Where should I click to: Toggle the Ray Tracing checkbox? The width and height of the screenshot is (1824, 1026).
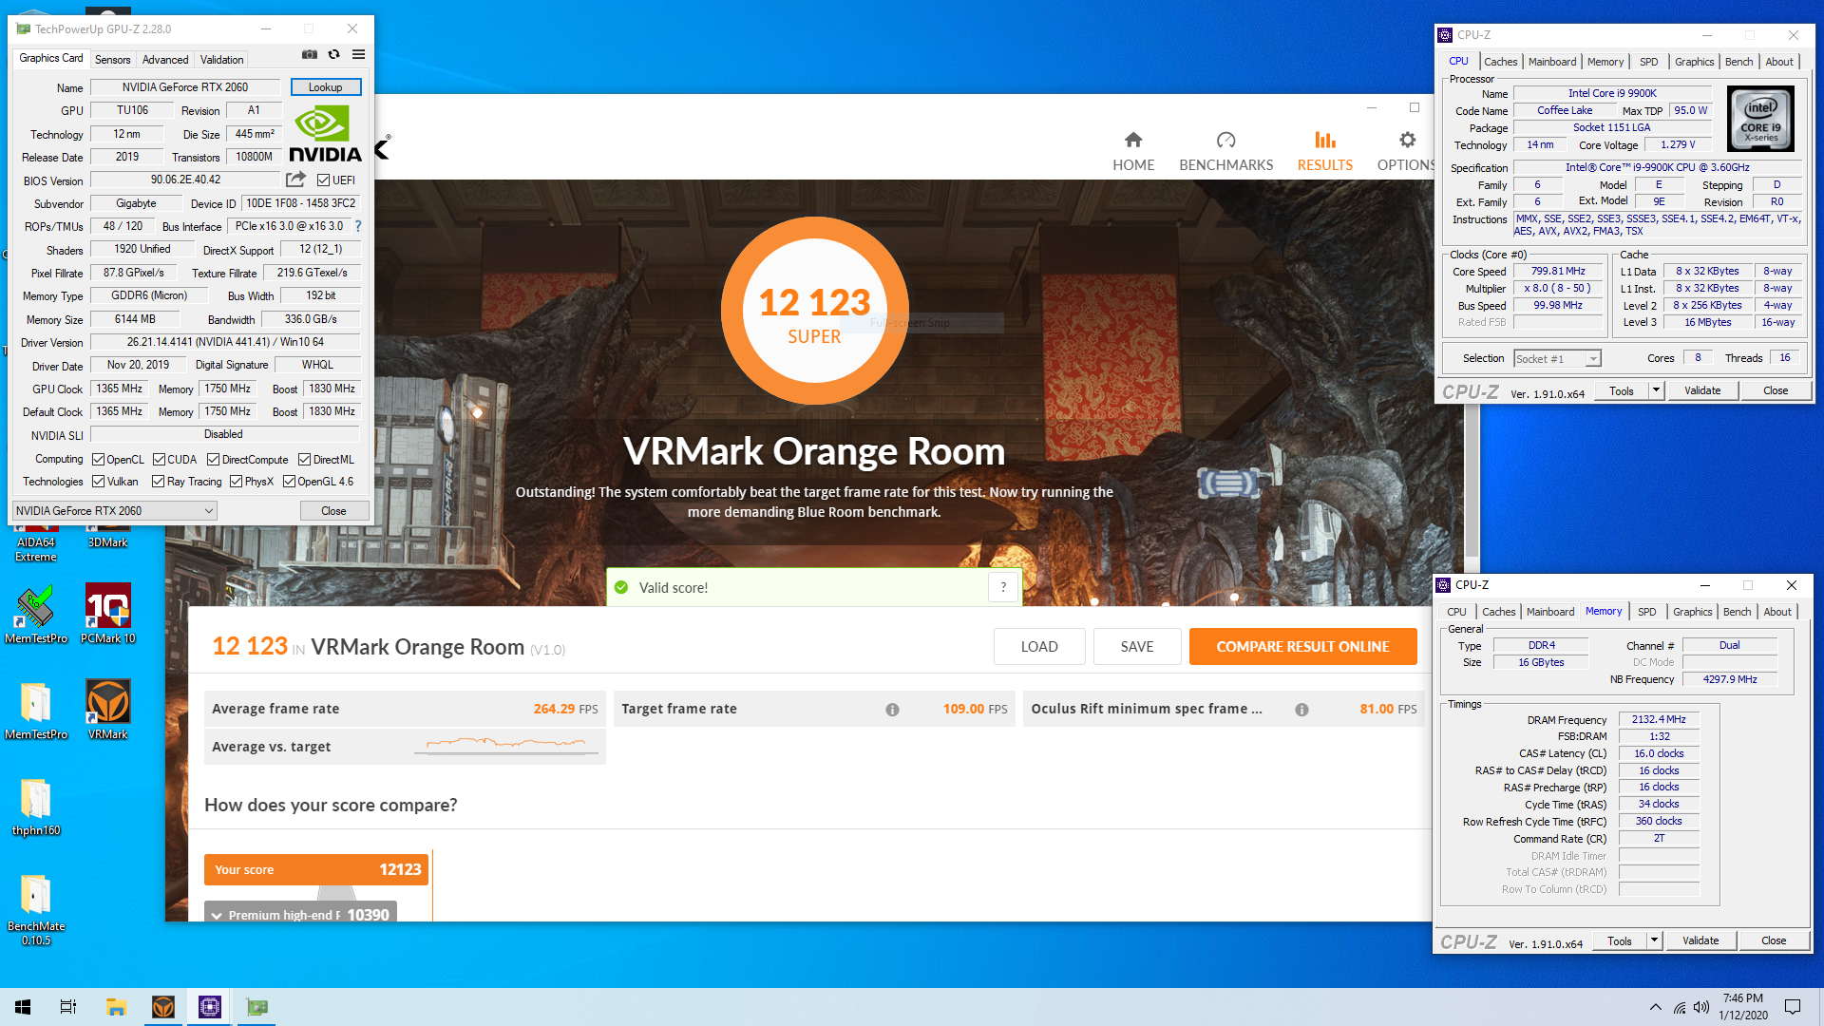click(159, 482)
